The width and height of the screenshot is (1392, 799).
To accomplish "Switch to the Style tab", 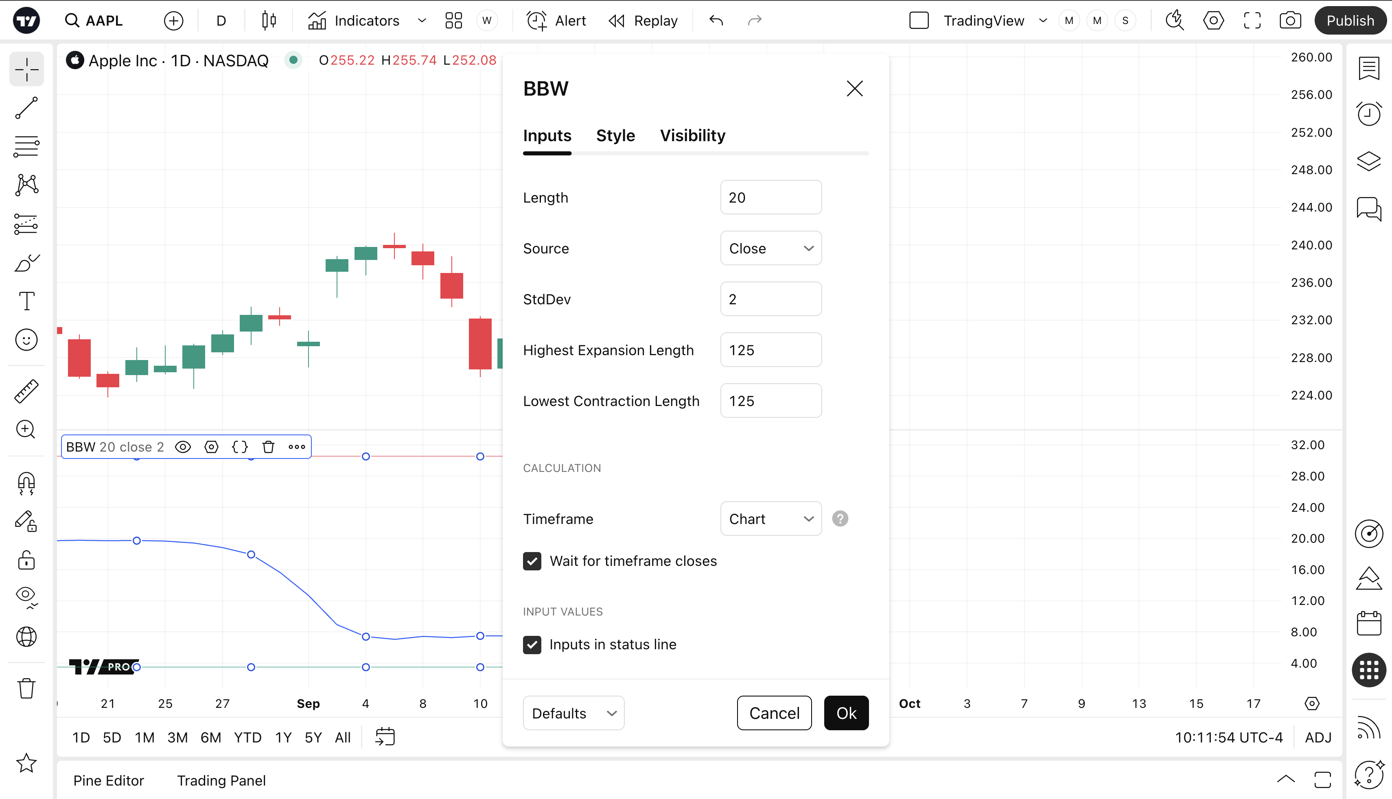I will point(615,135).
